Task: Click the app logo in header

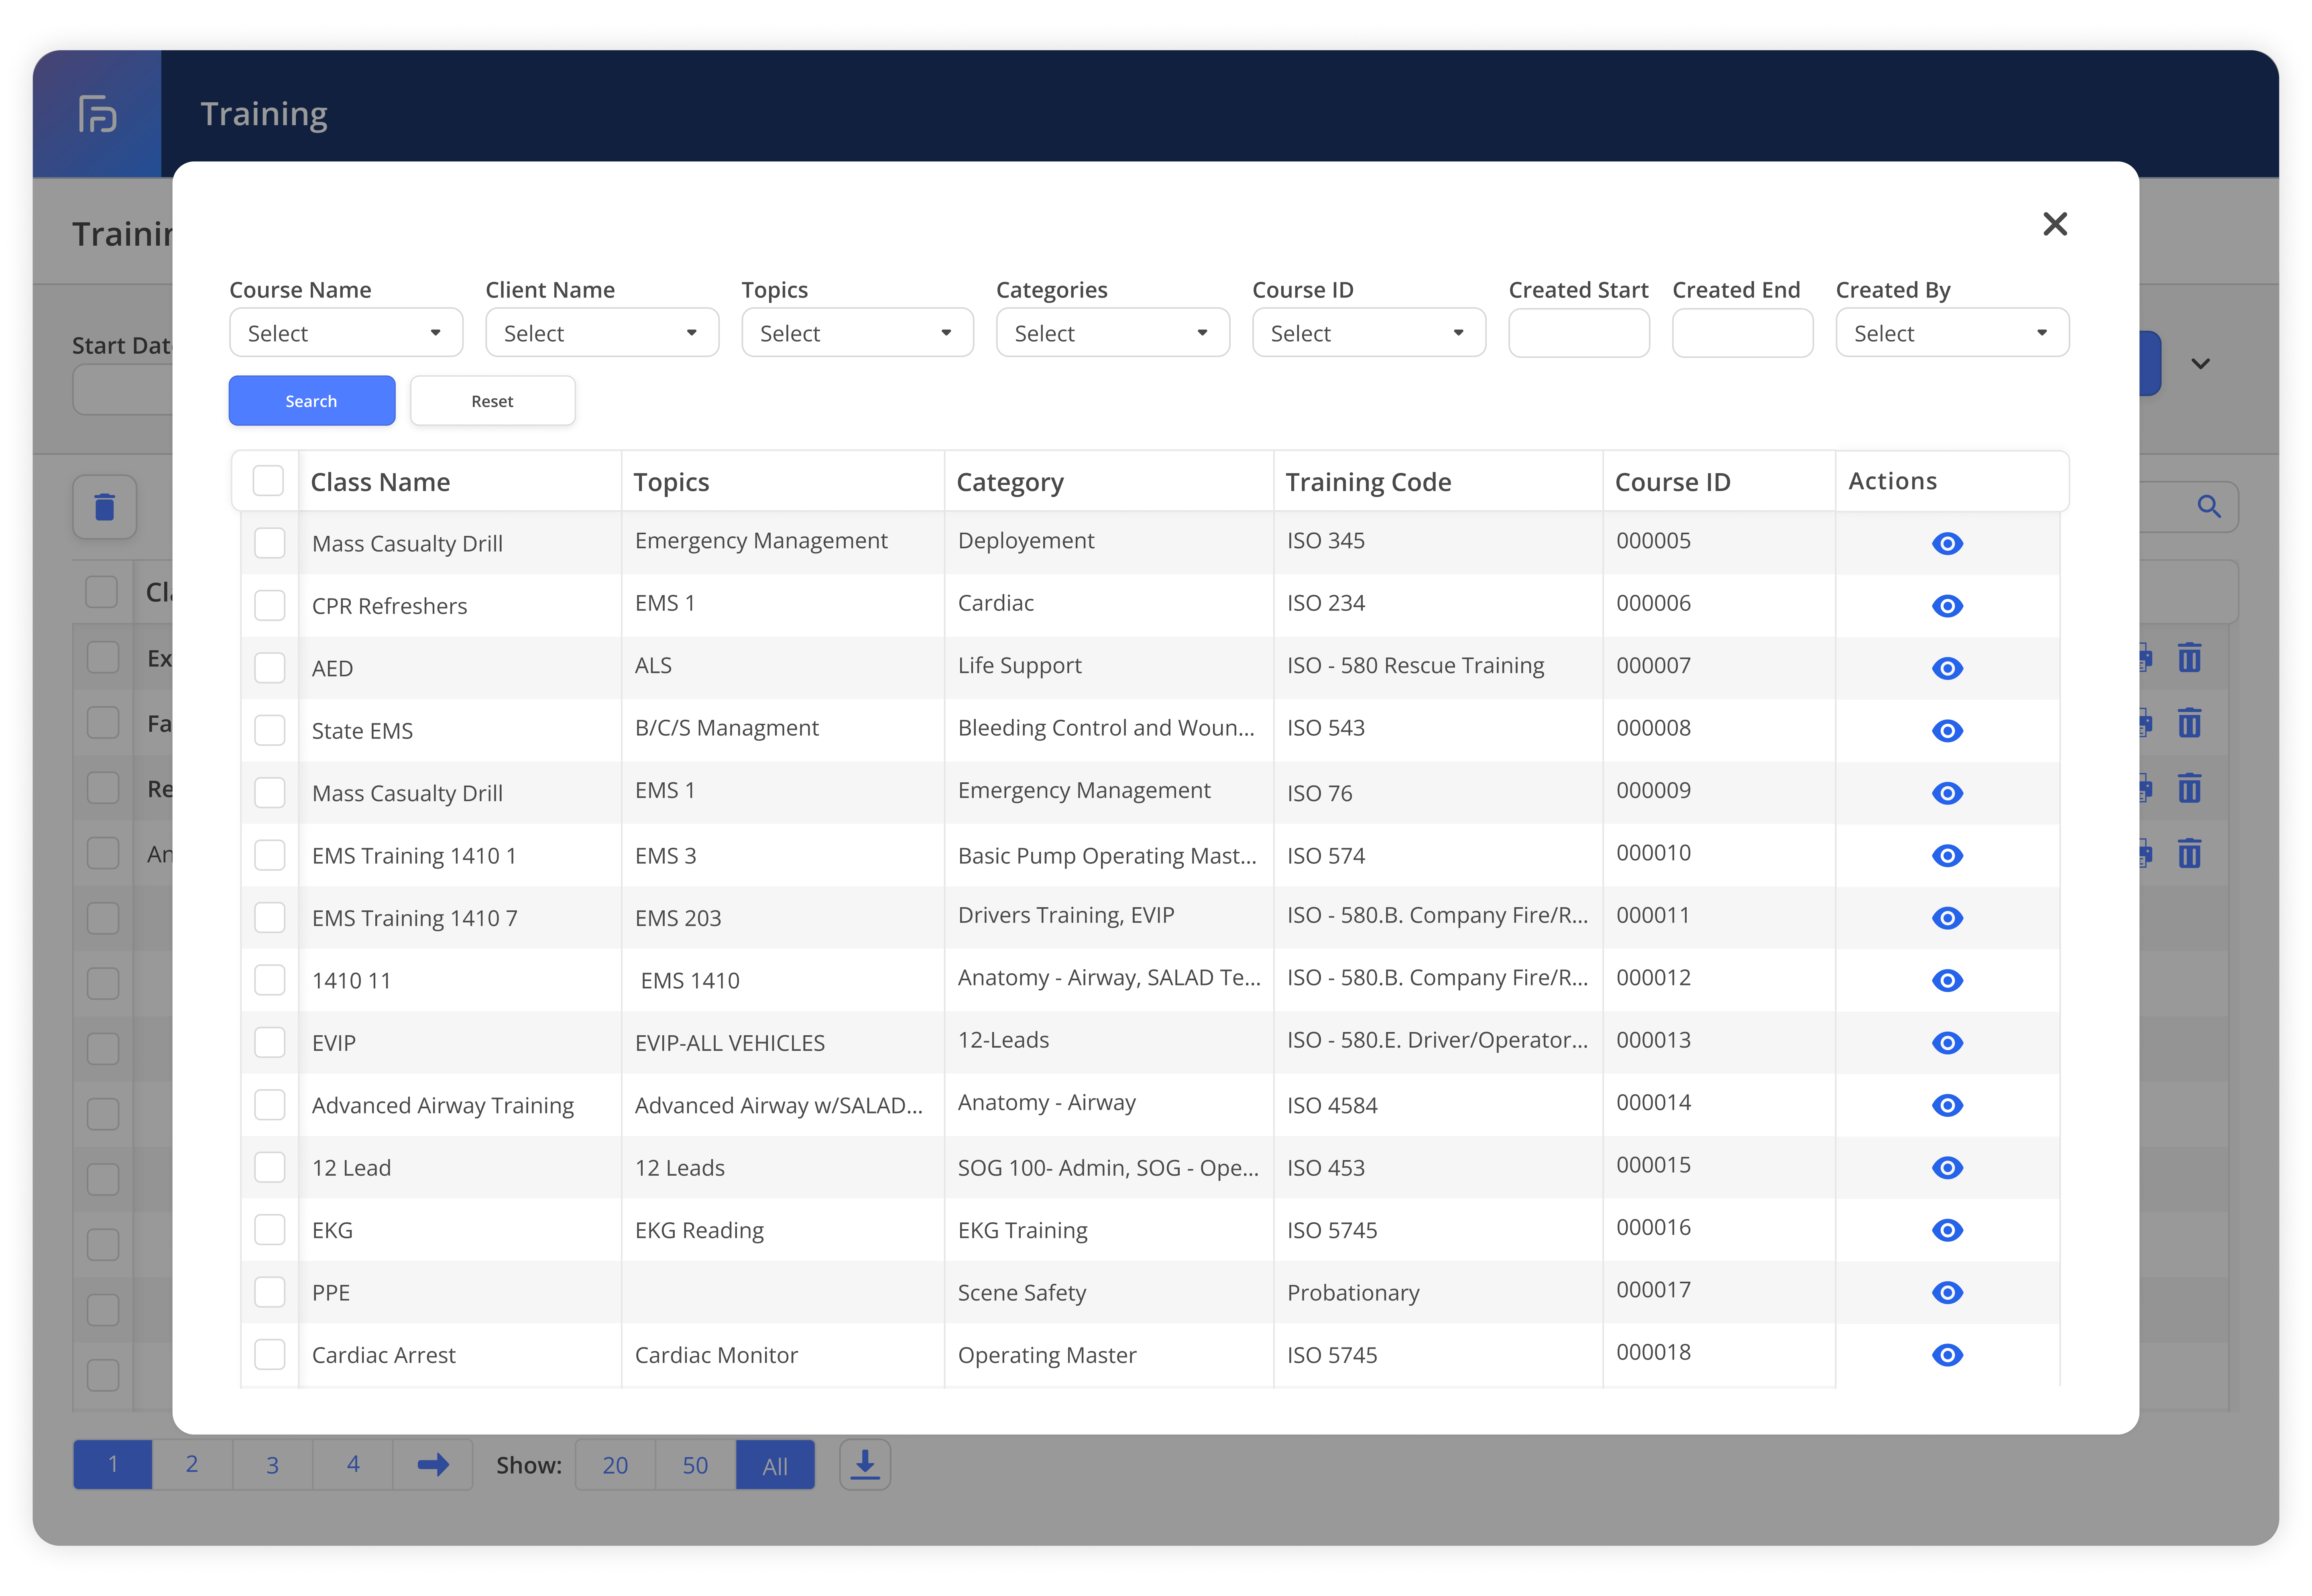Action: 97,114
